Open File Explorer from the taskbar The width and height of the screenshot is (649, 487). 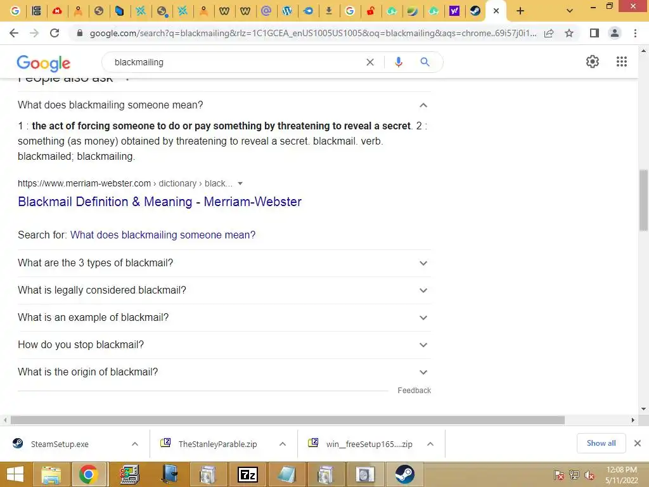click(51, 474)
